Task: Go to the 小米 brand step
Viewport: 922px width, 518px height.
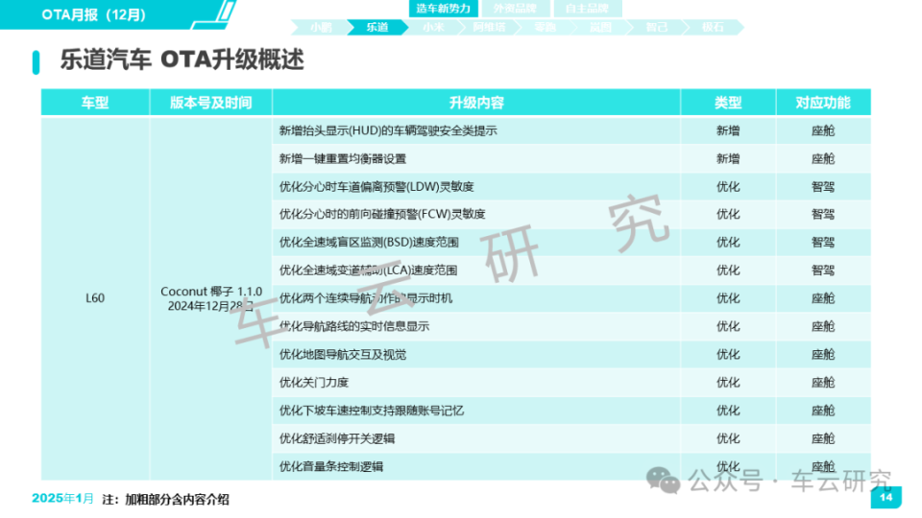Action: 433,27
